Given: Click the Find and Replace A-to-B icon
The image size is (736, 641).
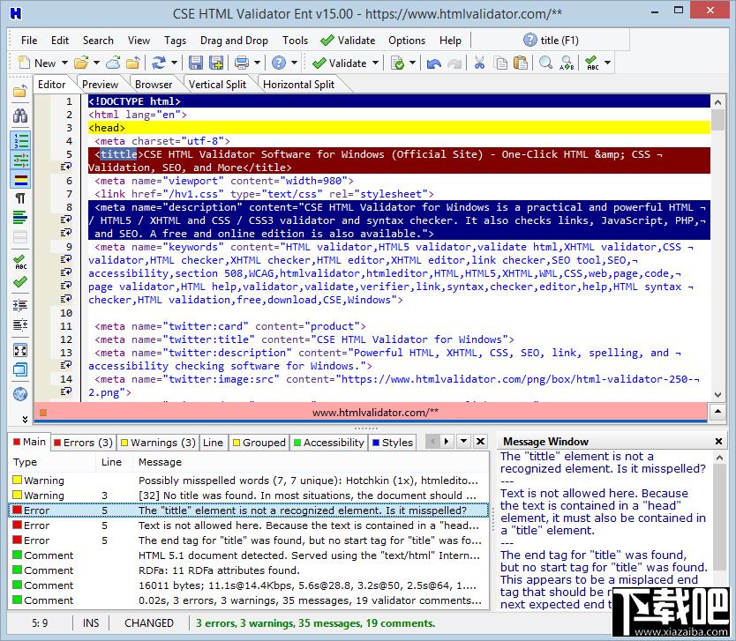Looking at the screenshot, I should pos(567,63).
